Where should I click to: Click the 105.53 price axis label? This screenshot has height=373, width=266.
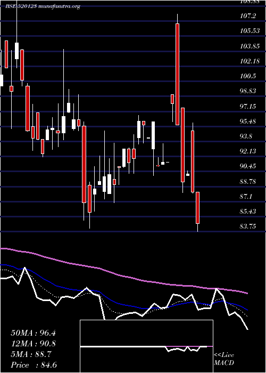(250, 31)
